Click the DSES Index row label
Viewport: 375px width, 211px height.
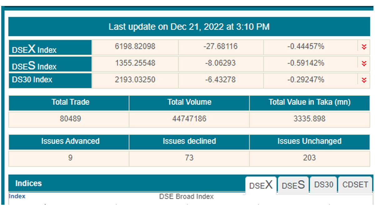34,65
